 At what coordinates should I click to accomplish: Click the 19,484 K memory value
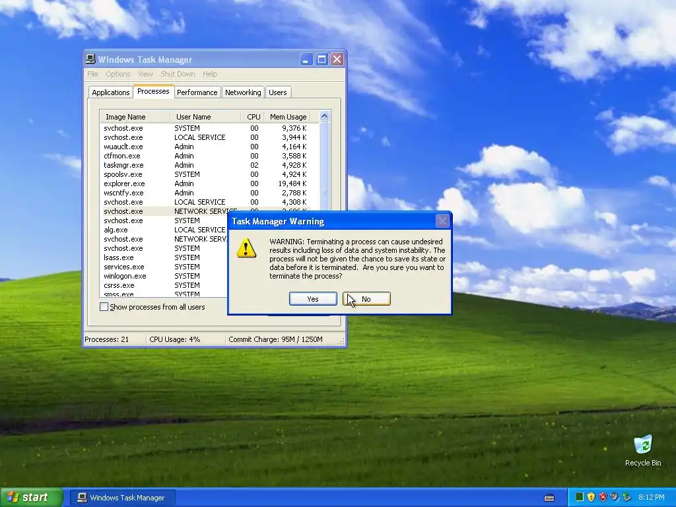pyautogui.click(x=292, y=184)
